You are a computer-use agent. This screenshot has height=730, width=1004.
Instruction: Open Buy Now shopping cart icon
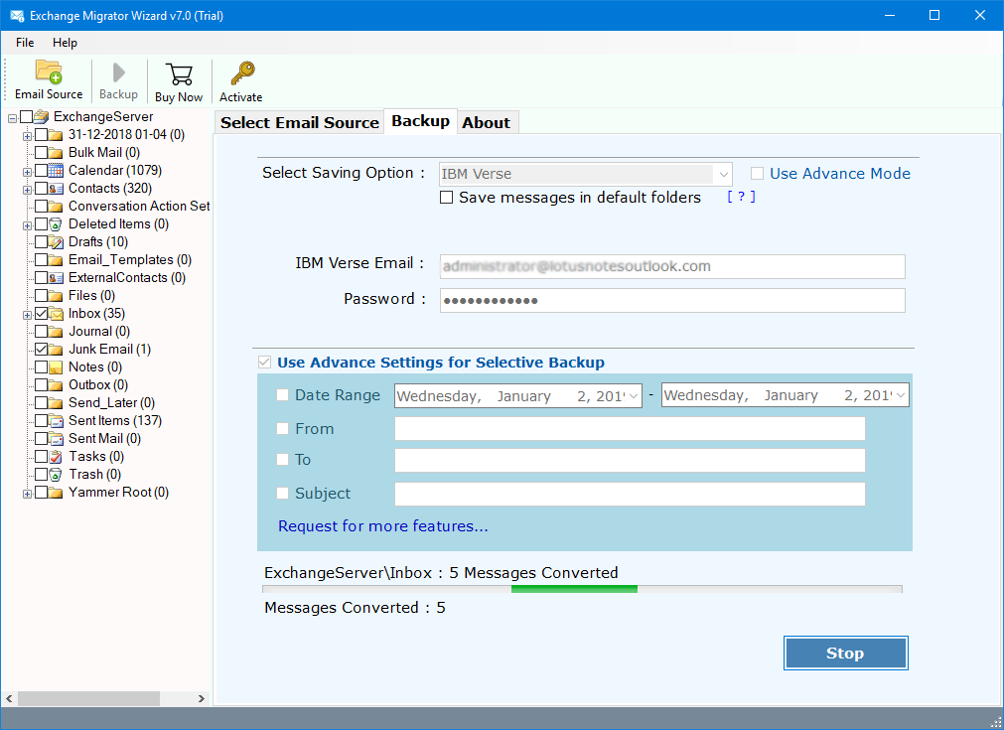(179, 74)
